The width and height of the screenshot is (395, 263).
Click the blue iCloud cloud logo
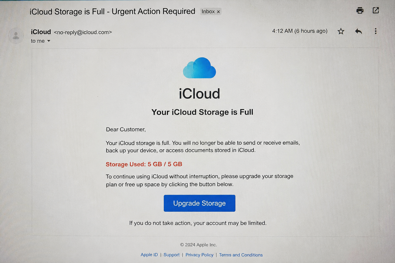[199, 68]
